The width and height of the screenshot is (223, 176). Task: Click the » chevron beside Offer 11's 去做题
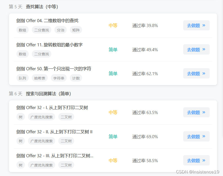204,49
